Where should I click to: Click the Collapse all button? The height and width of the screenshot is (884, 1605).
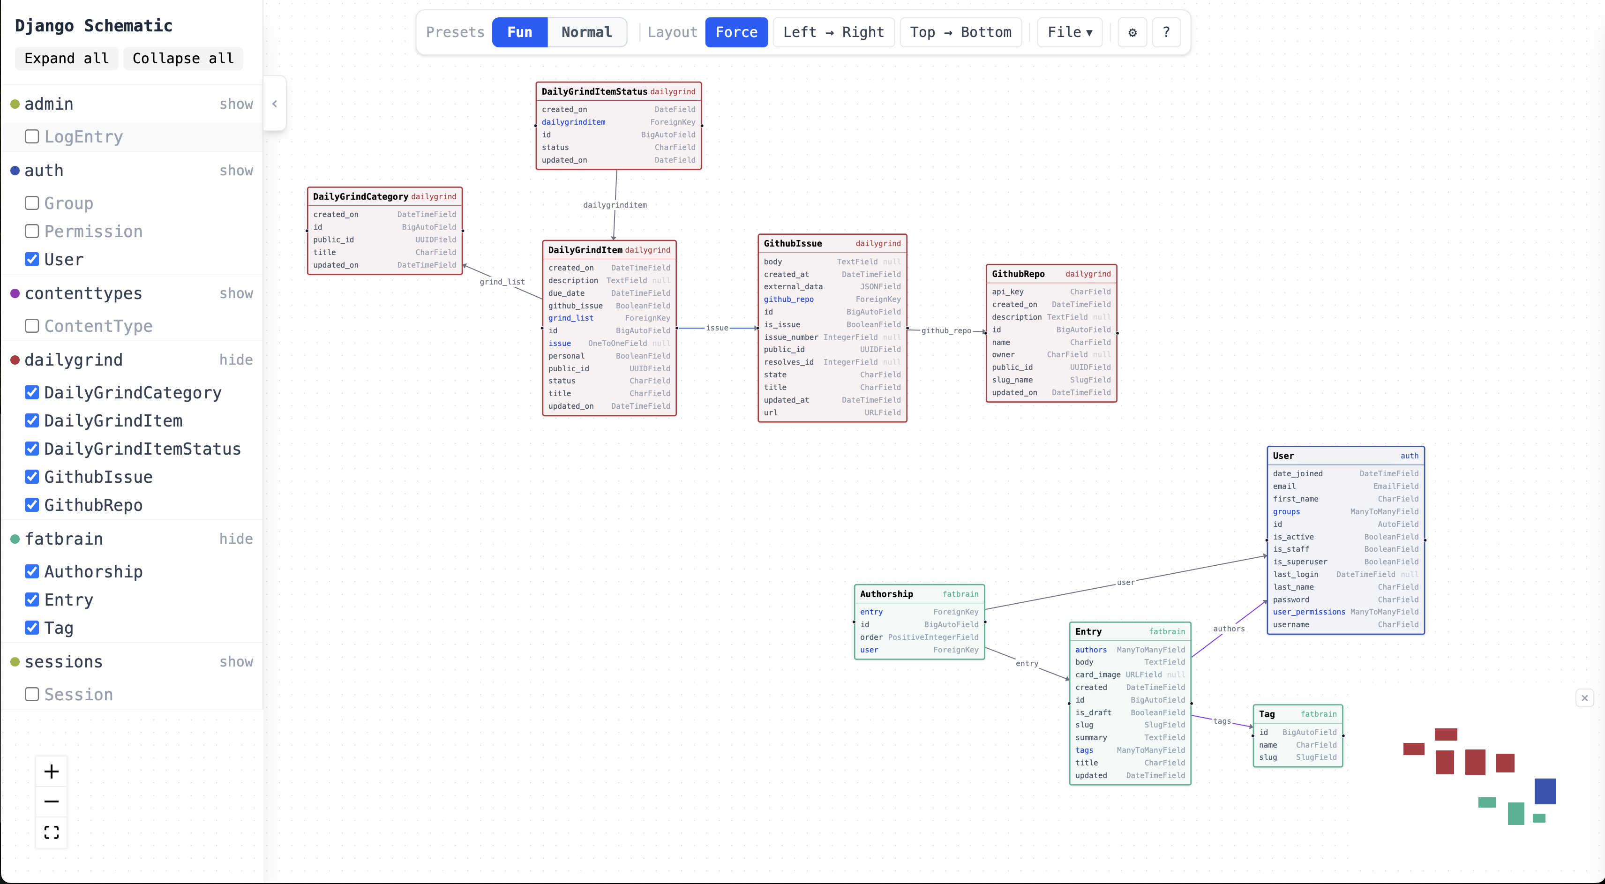(182, 59)
